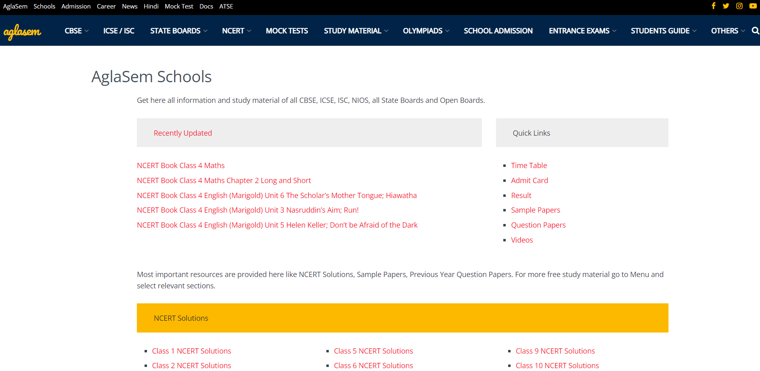Open AglaSem YouTube channel icon
The image size is (760, 371).
pos(753,6)
